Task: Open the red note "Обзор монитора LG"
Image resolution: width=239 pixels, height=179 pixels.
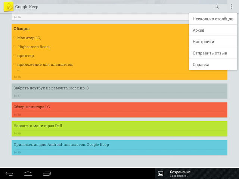Action: (x=119, y=110)
